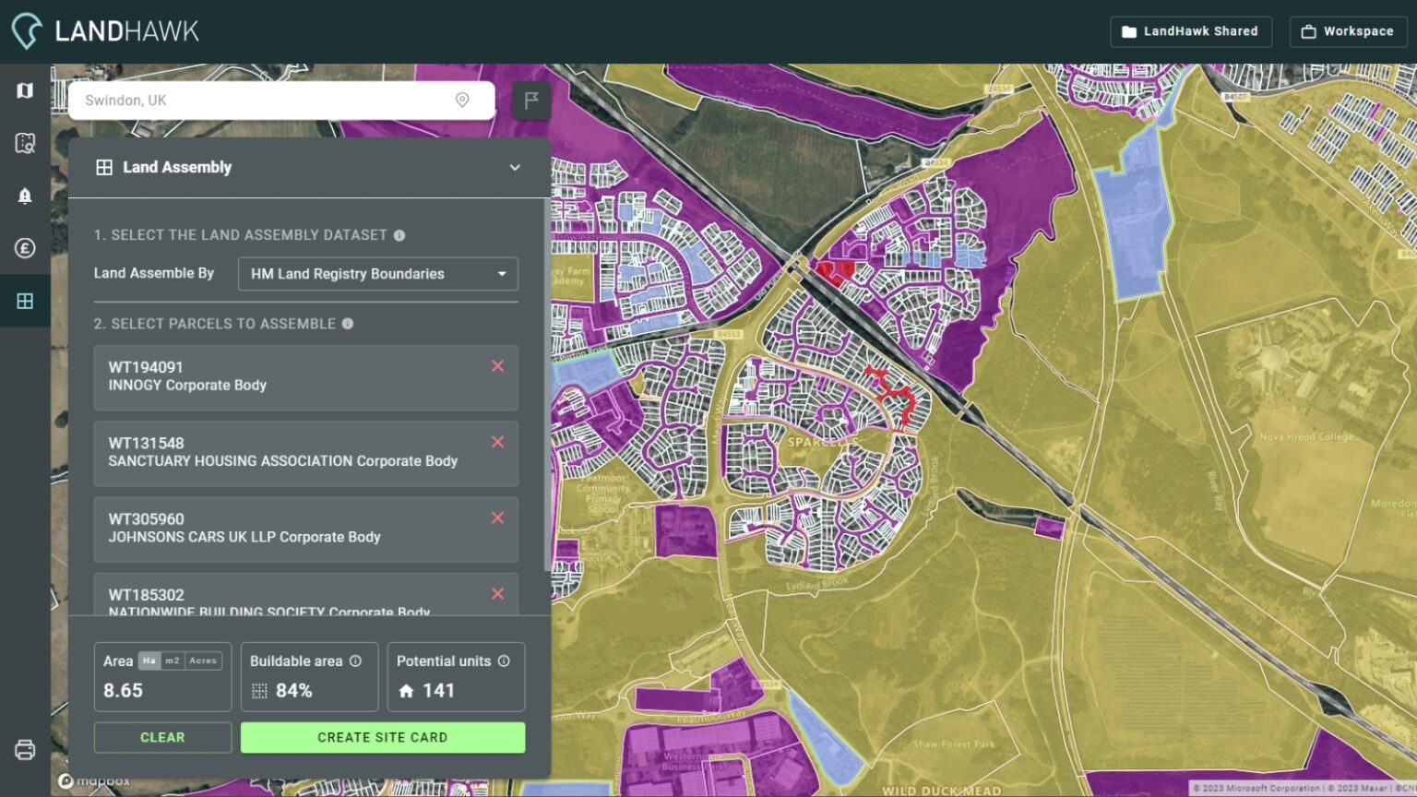1417x797 pixels.
Task: Open the Land Assemble By dropdown
Action: point(377,274)
